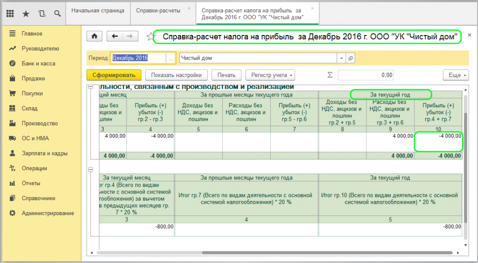
Task: Click the upper За прошлые месяцы текущего года header
Action: pyautogui.click(x=246, y=95)
